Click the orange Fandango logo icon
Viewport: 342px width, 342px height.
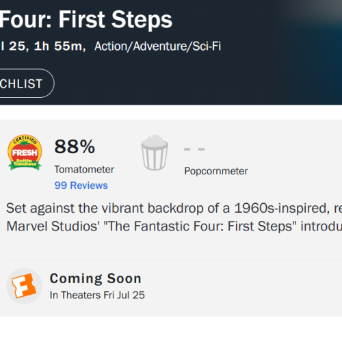(x=24, y=286)
